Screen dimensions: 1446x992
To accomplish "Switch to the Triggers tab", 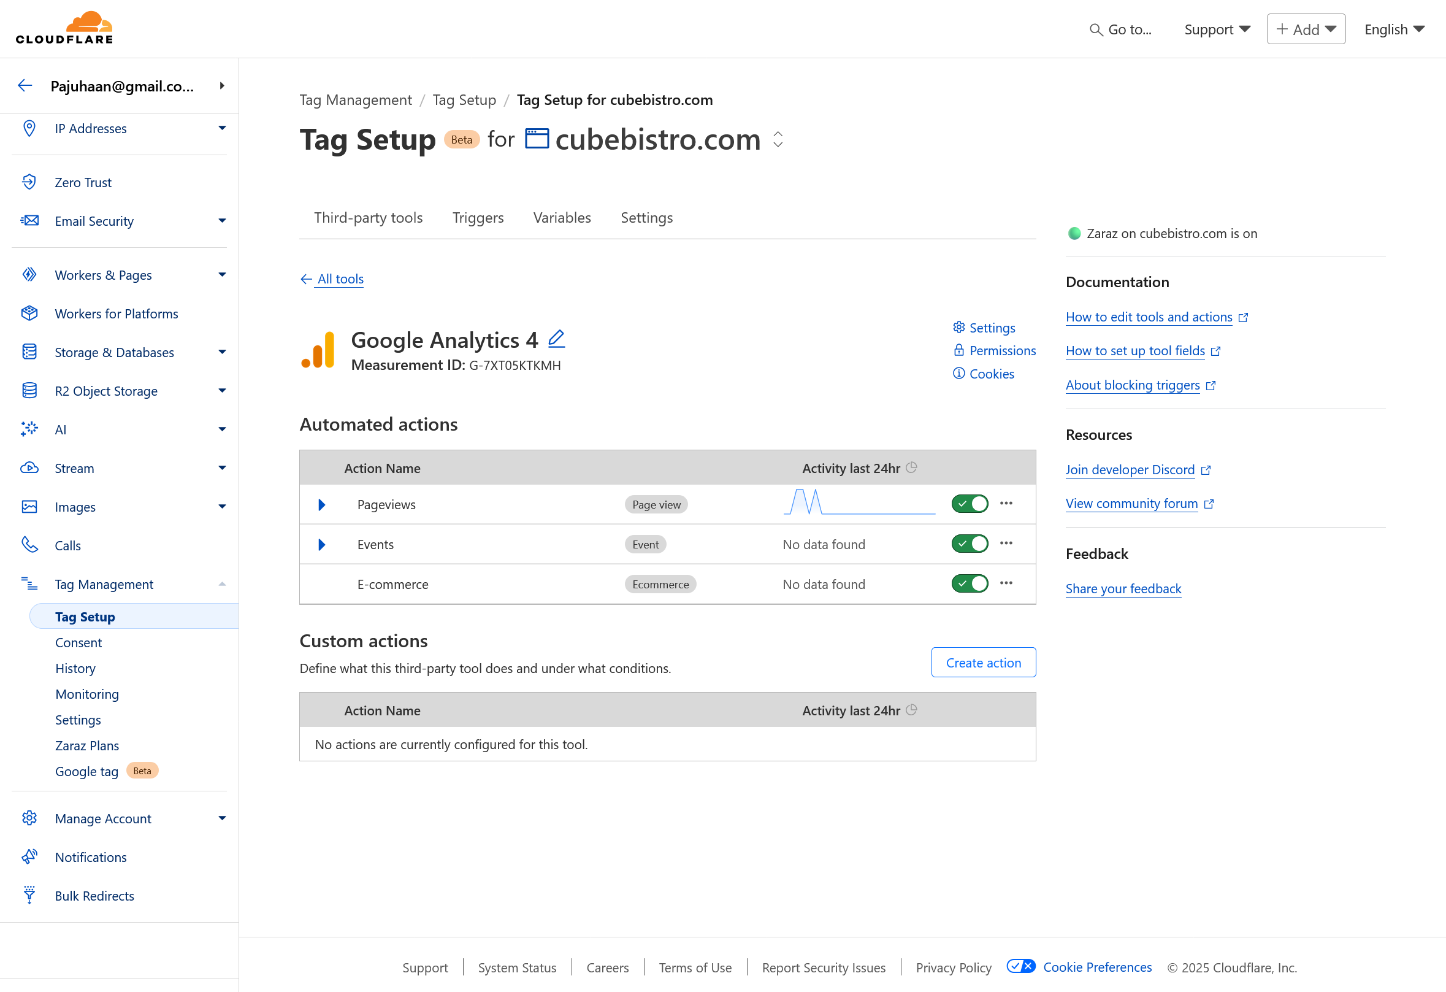I will [x=478, y=217].
